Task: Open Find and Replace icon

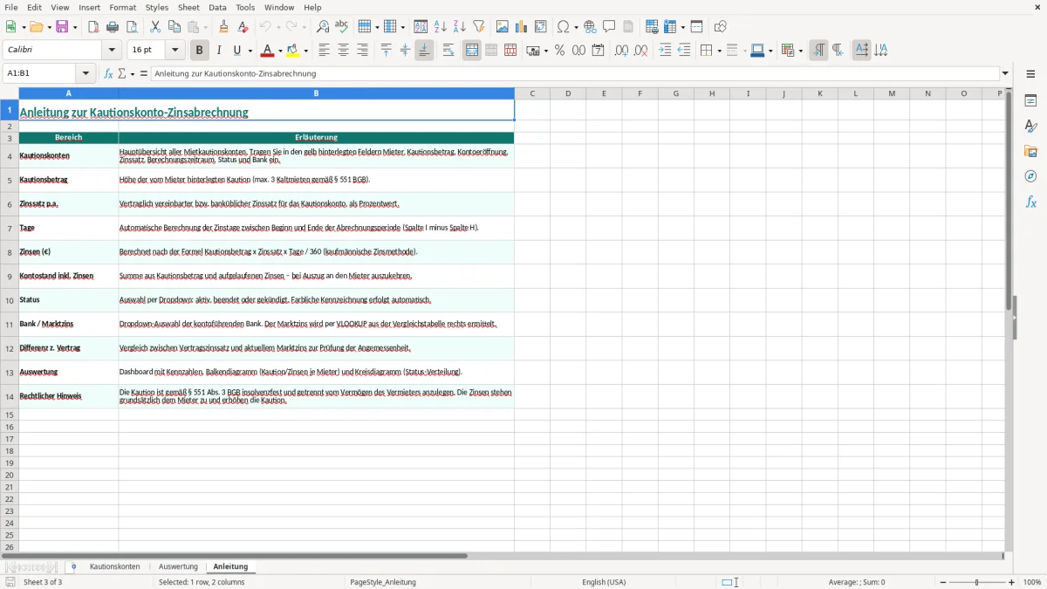Action: (x=323, y=27)
